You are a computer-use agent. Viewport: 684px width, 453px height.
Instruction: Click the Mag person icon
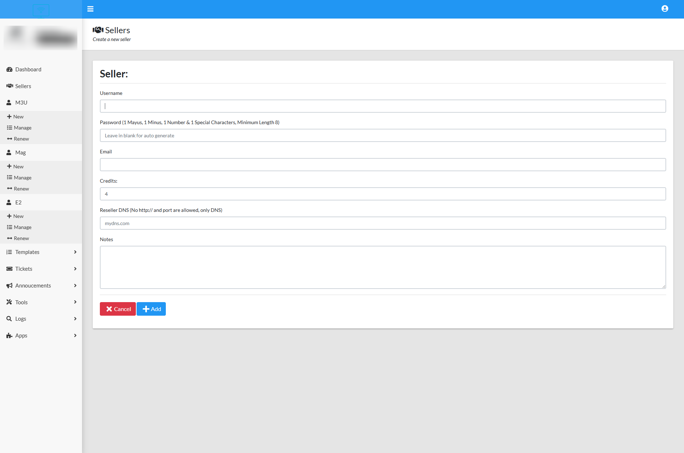click(9, 152)
